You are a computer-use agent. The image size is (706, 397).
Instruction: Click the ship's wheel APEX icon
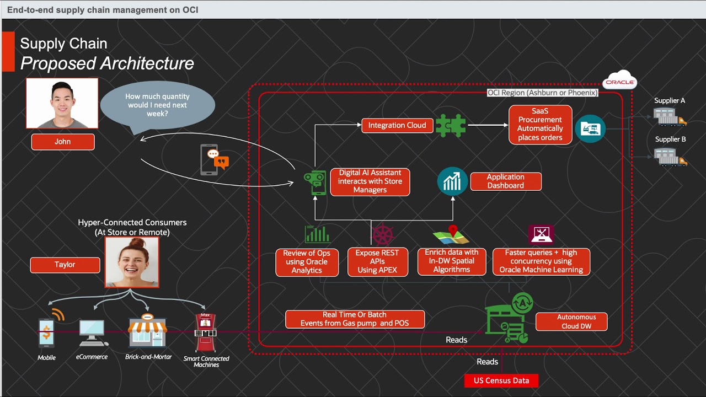[x=382, y=234]
